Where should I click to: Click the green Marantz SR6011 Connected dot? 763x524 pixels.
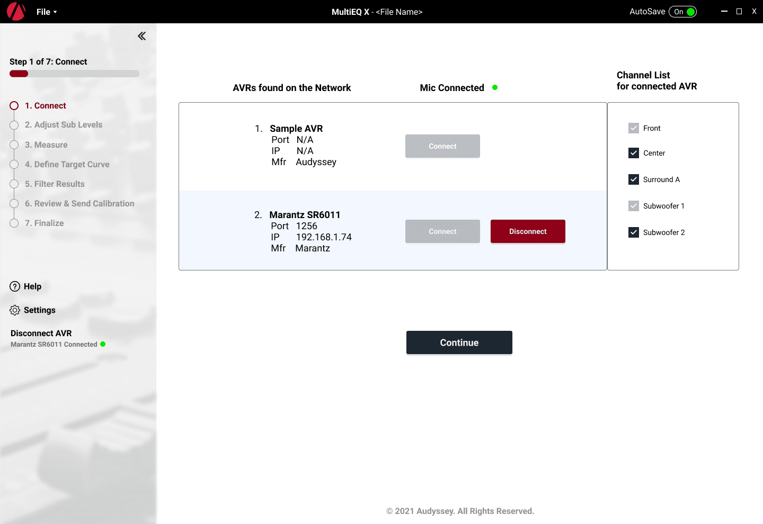point(103,344)
